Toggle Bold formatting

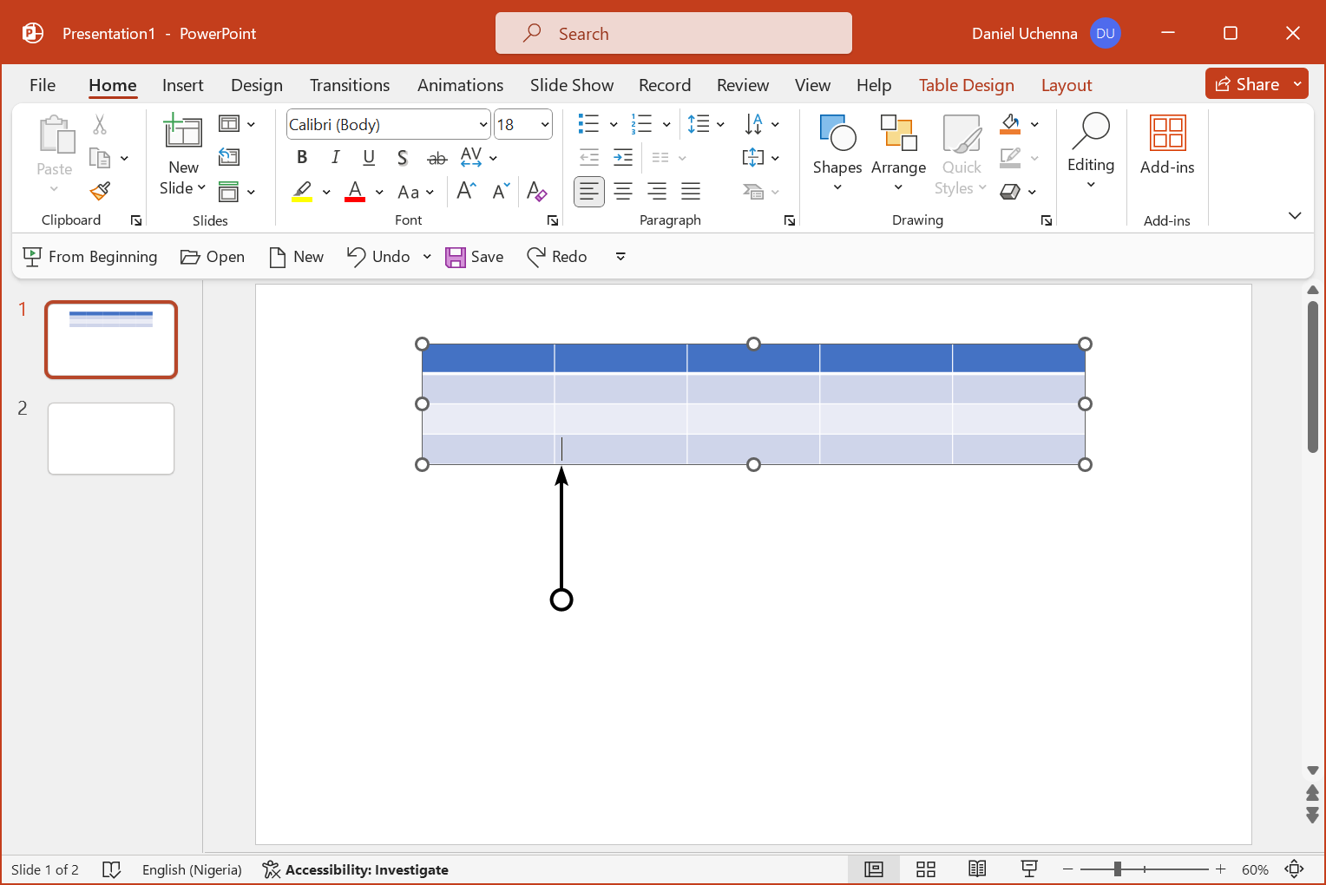point(302,158)
